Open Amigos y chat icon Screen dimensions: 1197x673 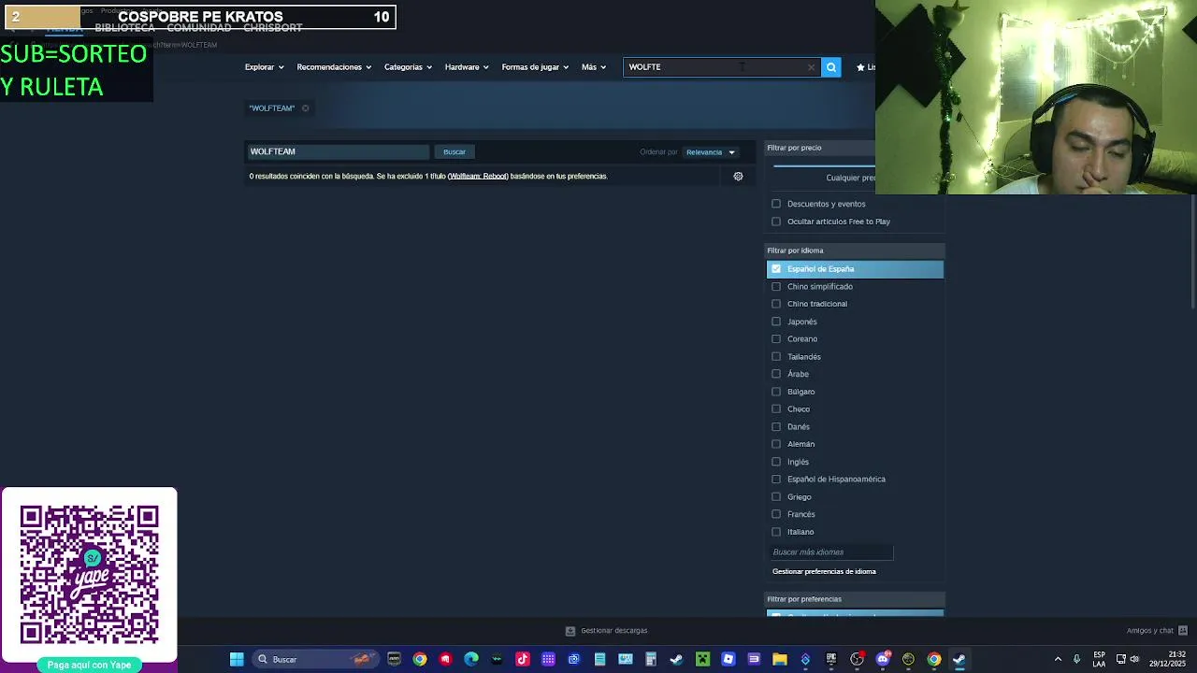(x=1183, y=631)
